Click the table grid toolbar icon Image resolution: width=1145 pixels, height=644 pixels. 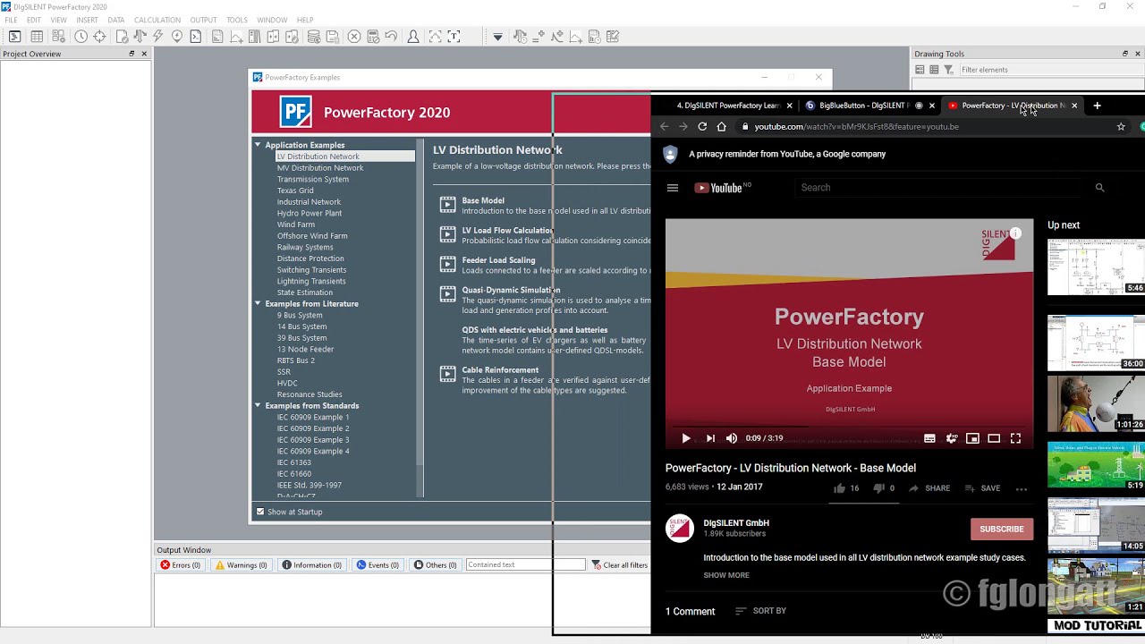pos(37,37)
